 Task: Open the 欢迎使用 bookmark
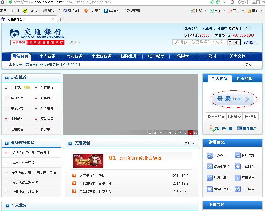131,11
